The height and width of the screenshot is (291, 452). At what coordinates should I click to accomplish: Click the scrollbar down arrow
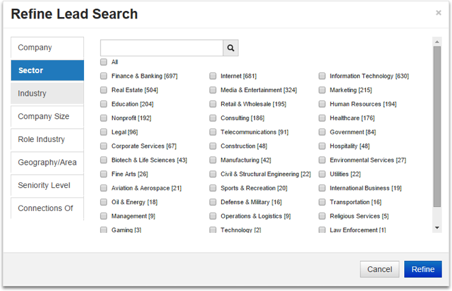[x=437, y=227]
